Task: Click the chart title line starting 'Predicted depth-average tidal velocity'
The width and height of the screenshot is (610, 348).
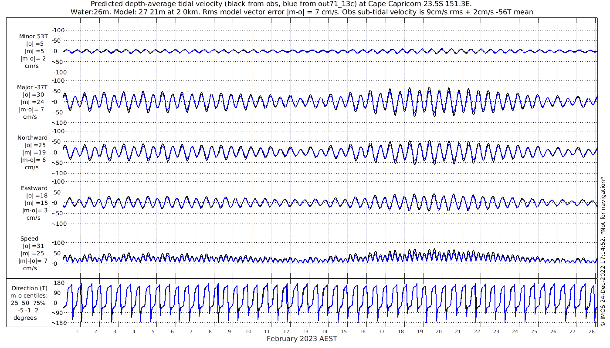Action: [x=281, y=4]
